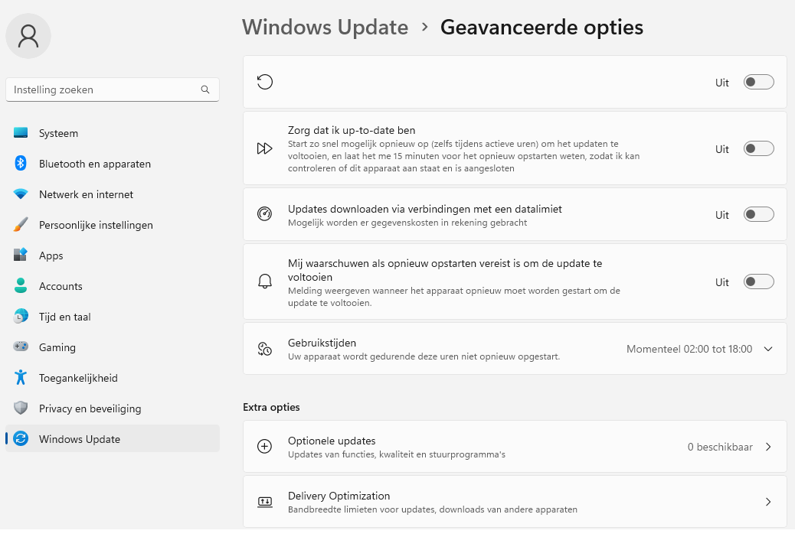The height and width of the screenshot is (537, 795).
Task: Open Delivery Optimization chevron arrow
Action: tap(768, 502)
